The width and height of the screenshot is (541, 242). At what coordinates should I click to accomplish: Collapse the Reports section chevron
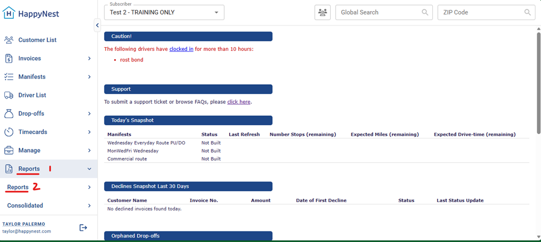(x=89, y=169)
